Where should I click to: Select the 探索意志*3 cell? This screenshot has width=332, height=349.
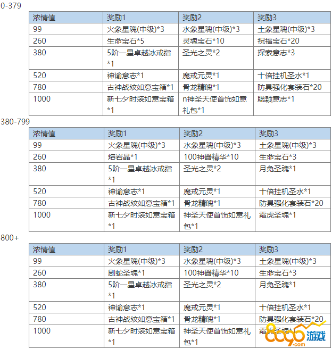point(276,52)
